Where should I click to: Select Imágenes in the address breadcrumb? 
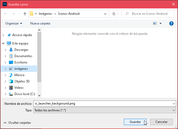pyautogui.click(x=45, y=14)
